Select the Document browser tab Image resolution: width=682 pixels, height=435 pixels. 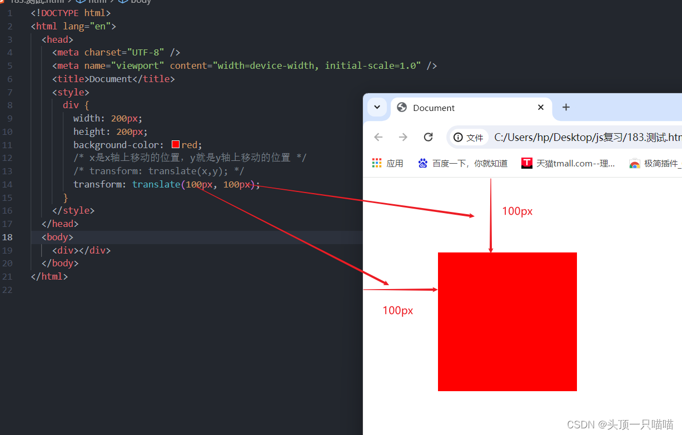click(471, 108)
